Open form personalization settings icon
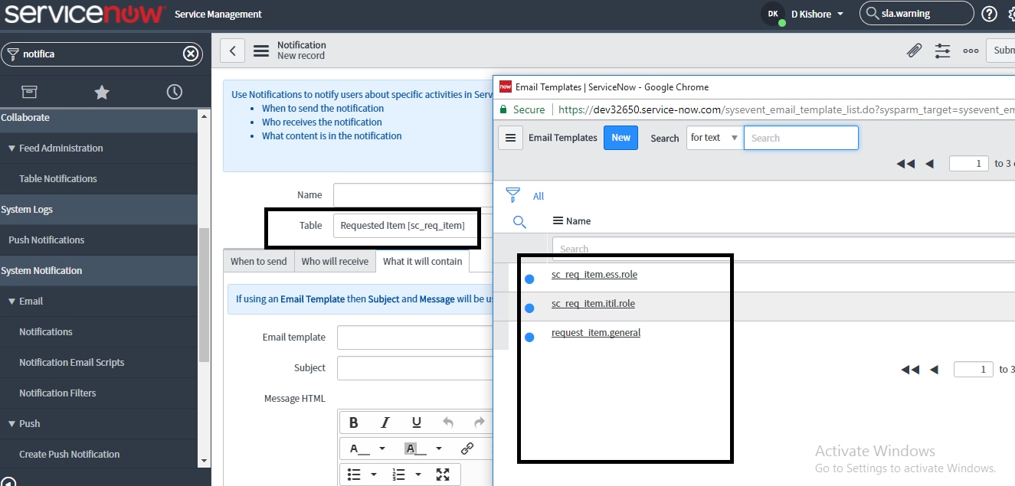This screenshot has width=1015, height=486. coord(942,51)
